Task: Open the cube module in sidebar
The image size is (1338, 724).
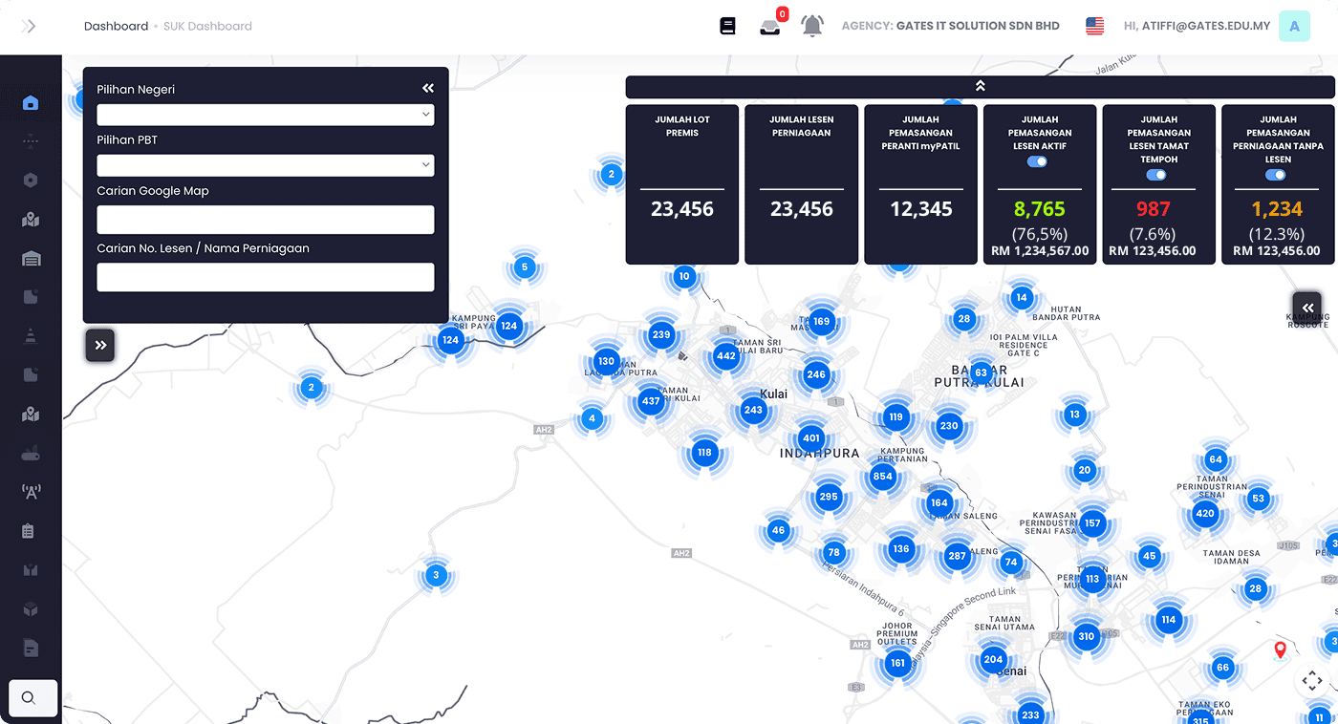Action: pyautogui.click(x=30, y=608)
